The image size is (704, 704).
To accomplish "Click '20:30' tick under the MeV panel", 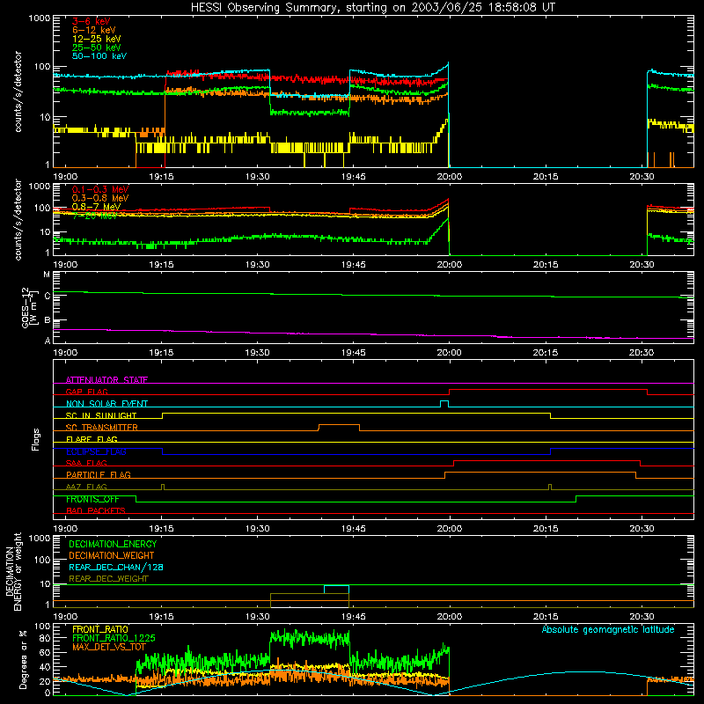I will point(642,265).
